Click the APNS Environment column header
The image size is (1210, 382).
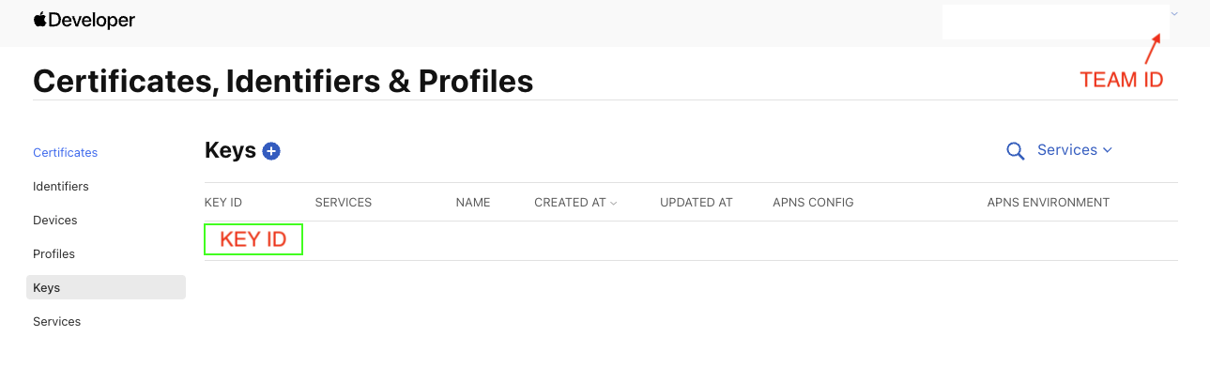1049,203
